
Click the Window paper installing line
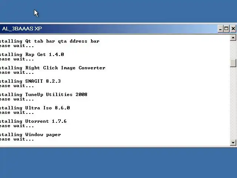point(30,135)
